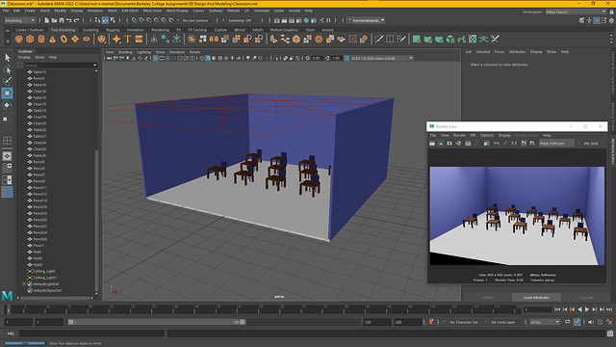616x347 pixels.
Task: Click the timeline range slider bar
Action: [156, 322]
